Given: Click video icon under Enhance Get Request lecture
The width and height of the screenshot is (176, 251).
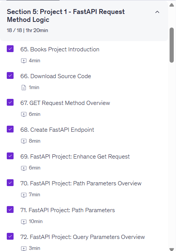Looking at the screenshot, I should [24, 168].
